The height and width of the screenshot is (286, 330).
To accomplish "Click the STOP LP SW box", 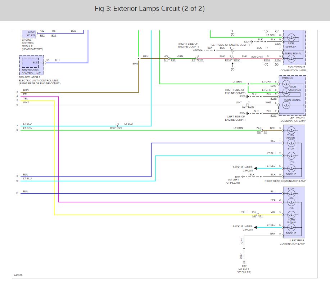I will coord(29,34).
